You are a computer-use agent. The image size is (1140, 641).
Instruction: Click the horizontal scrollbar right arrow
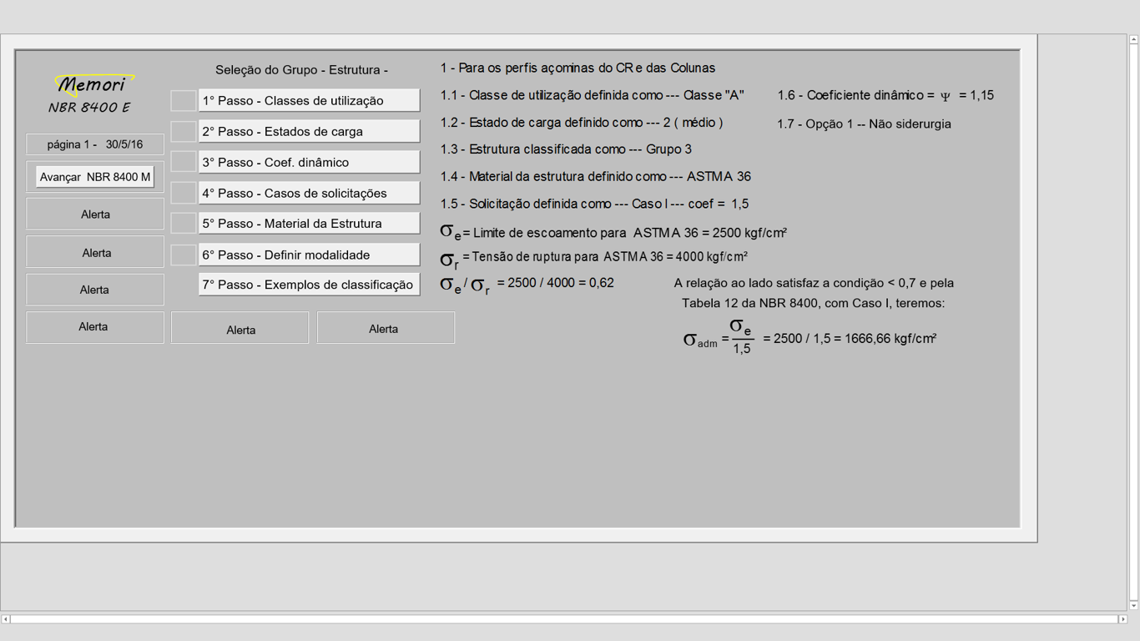pos(1122,618)
